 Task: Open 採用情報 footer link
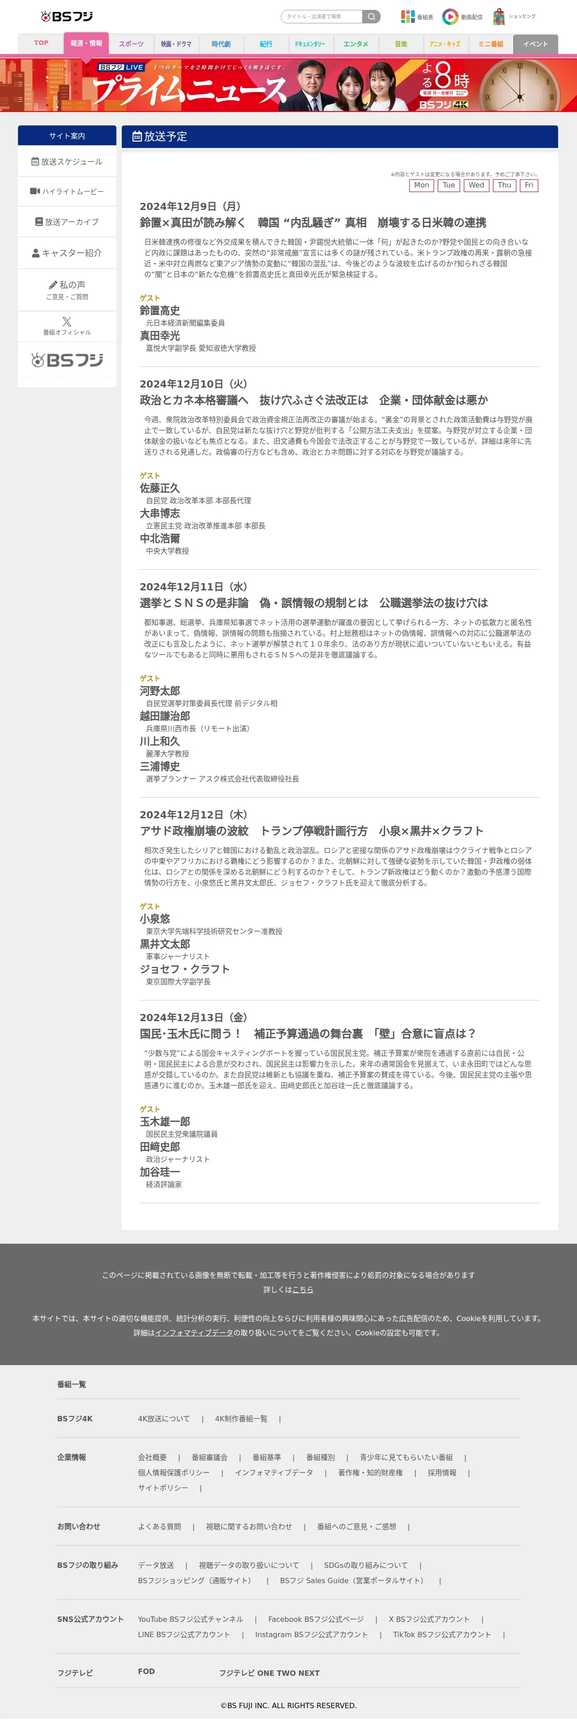click(442, 1473)
